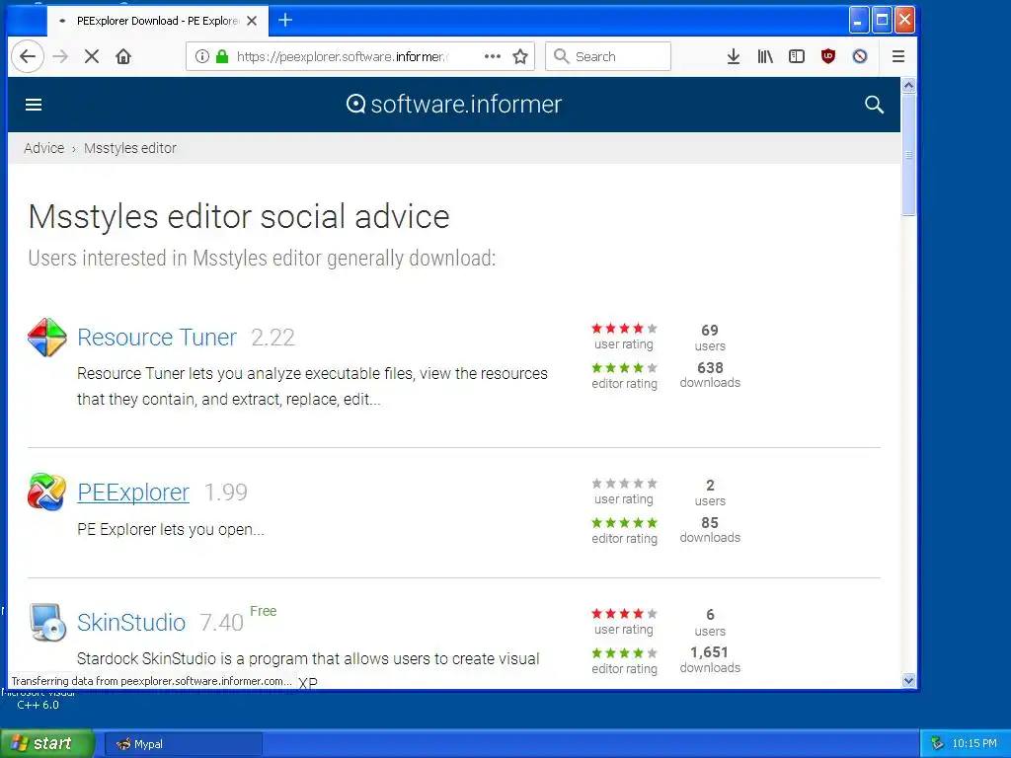Open the downloads panel
The height and width of the screenshot is (758, 1011).
pyautogui.click(x=734, y=56)
